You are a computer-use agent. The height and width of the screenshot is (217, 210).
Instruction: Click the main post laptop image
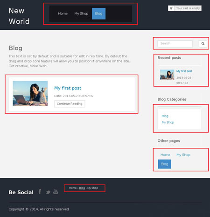tap(30, 93)
